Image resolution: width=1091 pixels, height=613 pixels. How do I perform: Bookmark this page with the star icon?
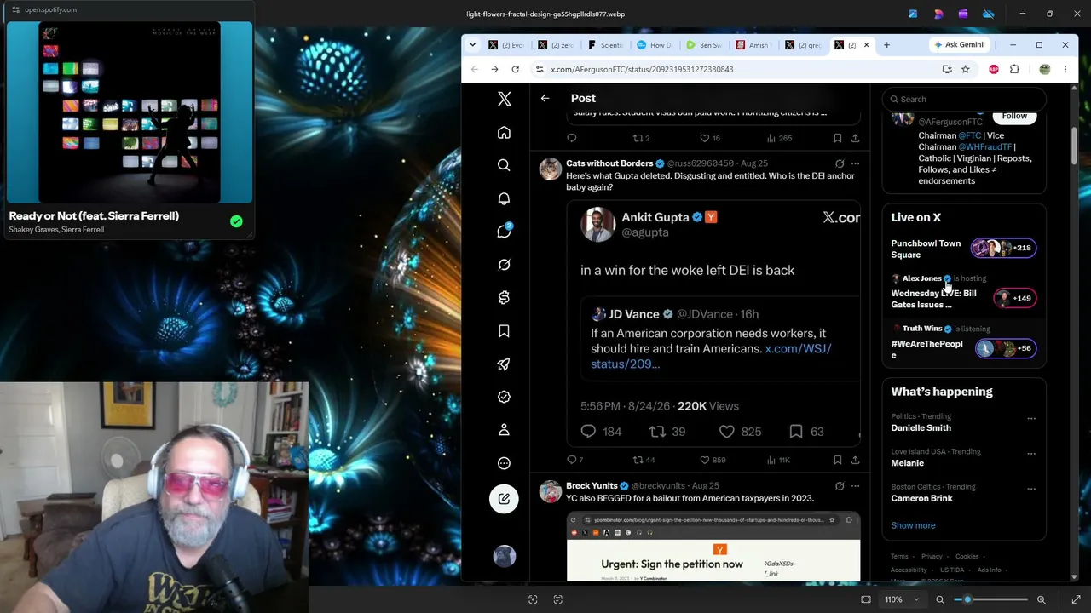pos(965,69)
